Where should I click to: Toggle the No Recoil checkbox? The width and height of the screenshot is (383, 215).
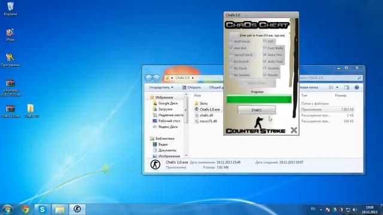pyautogui.click(x=232, y=62)
